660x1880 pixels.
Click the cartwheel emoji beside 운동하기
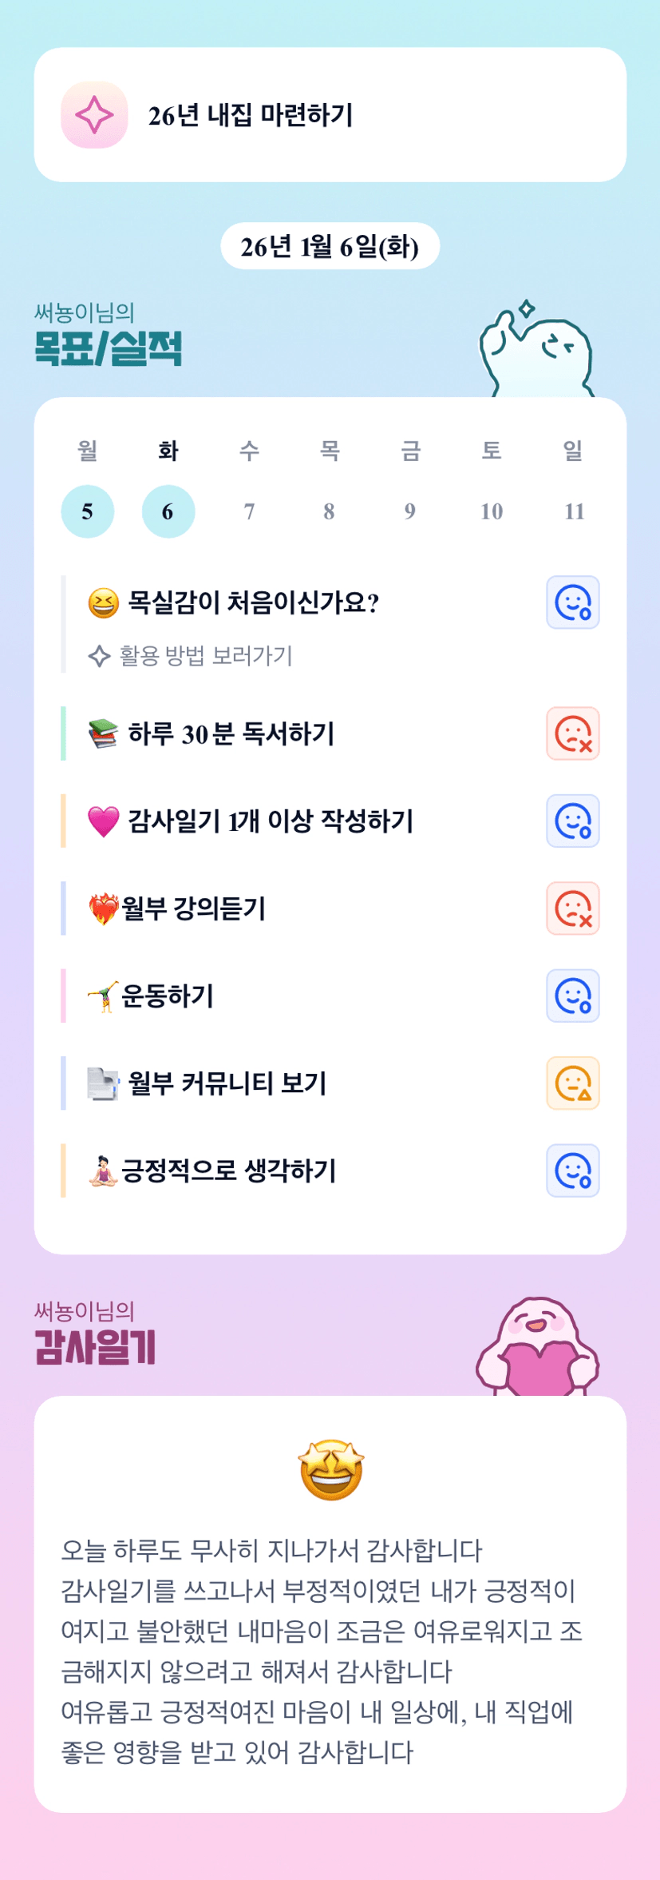(x=103, y=996)
